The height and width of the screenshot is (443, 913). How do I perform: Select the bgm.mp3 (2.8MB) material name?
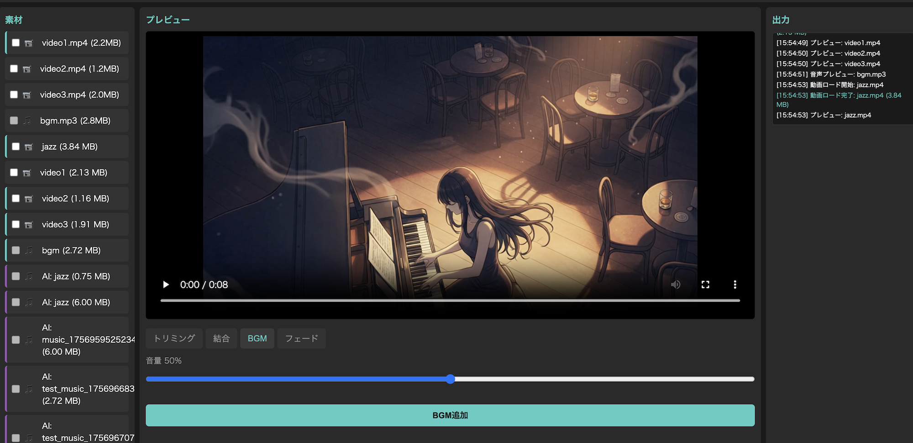coord(75,121)
